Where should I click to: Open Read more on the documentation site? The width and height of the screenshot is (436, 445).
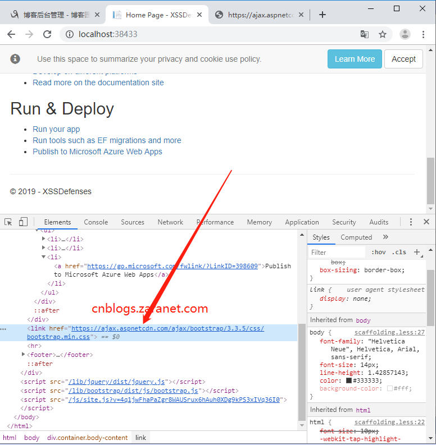(98, 82)
